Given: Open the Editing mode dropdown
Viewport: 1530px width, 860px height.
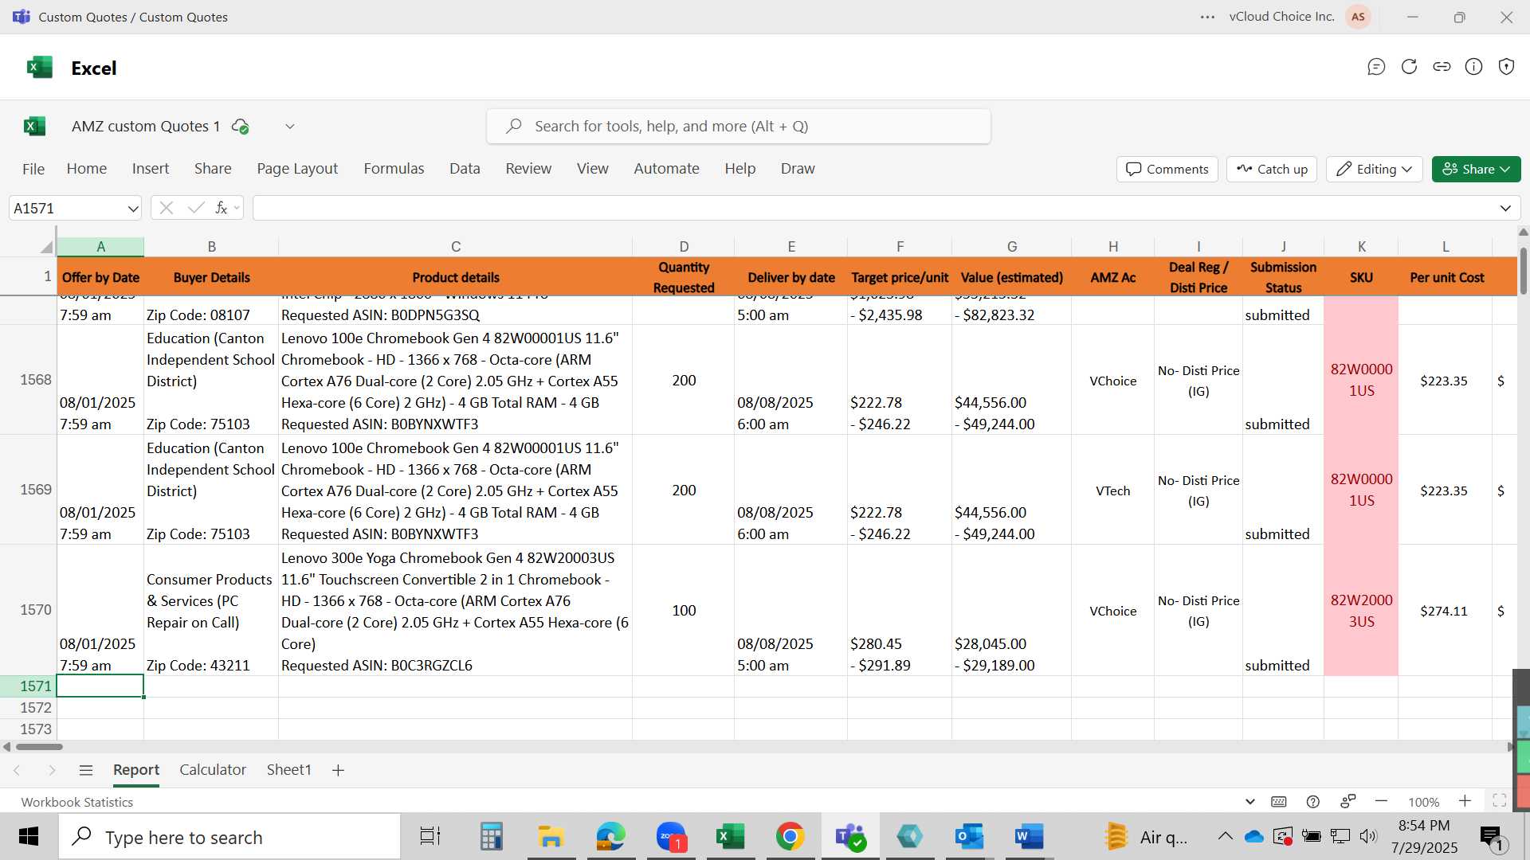Looking at the screenshot, I should point(1374,169).
